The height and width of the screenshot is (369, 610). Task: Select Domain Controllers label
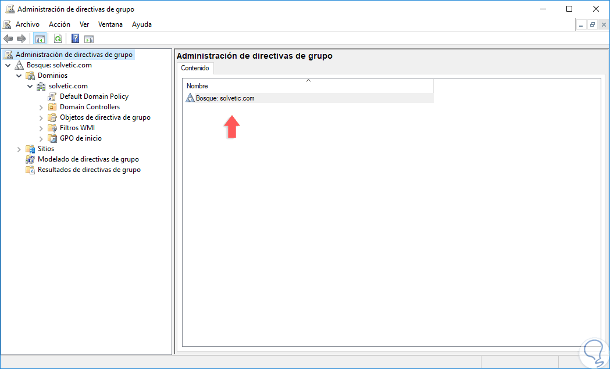(x=90, y=107)
